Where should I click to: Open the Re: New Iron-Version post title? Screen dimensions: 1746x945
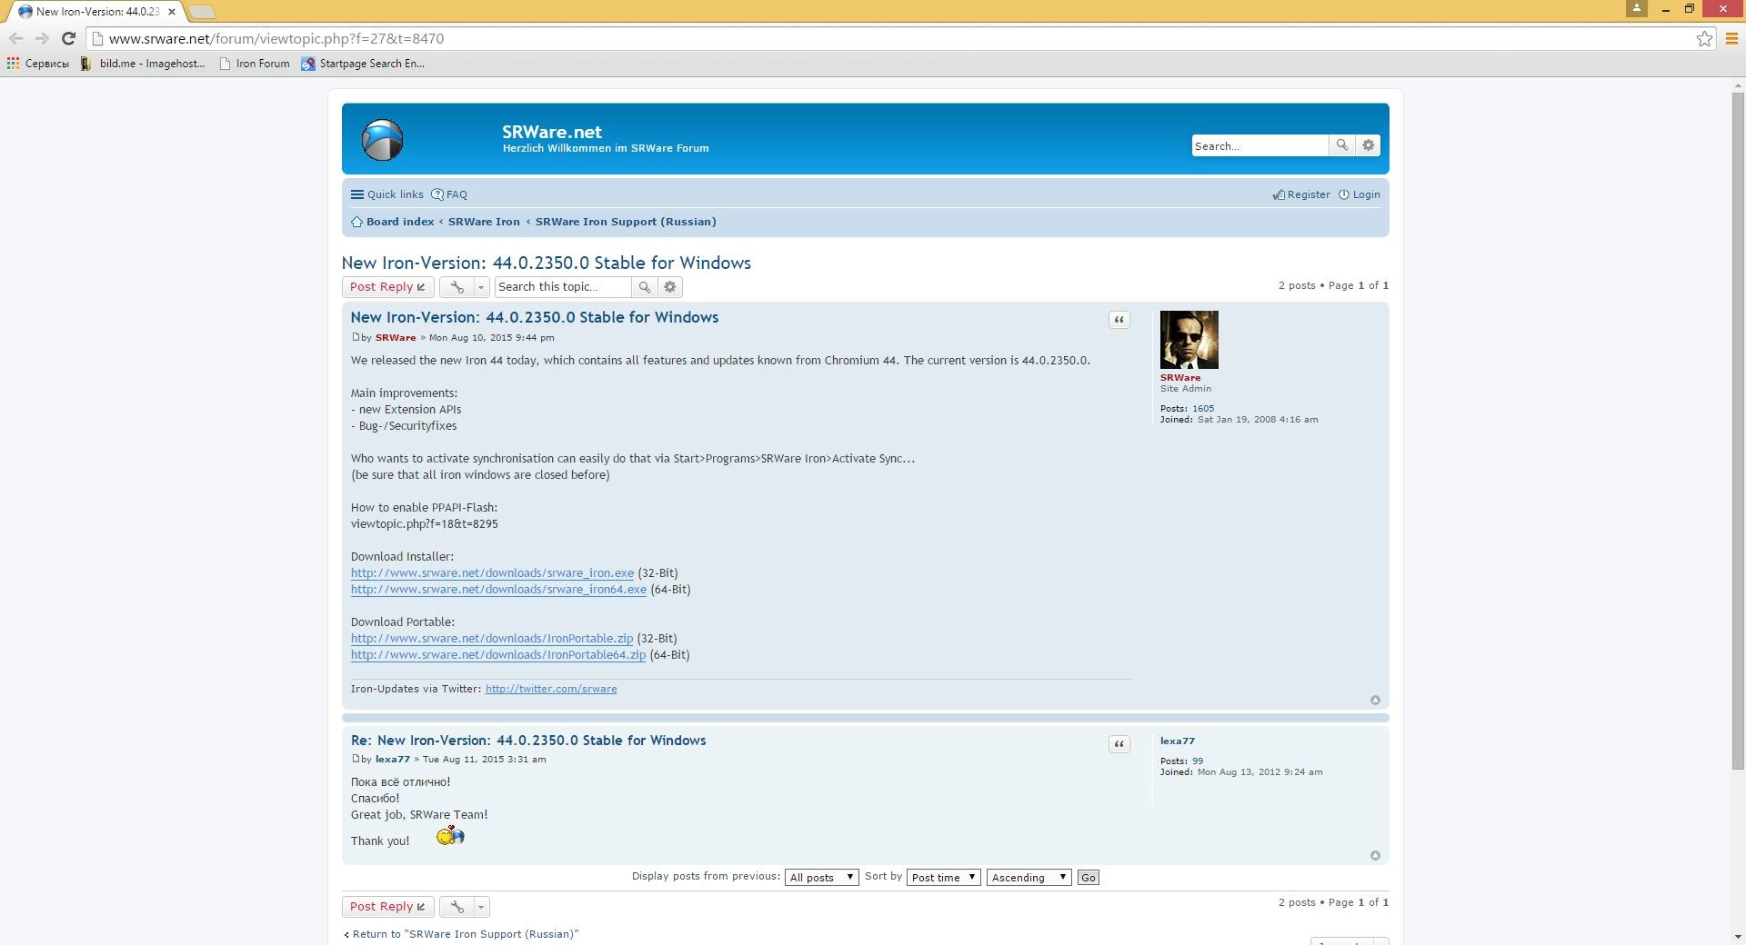528,741
